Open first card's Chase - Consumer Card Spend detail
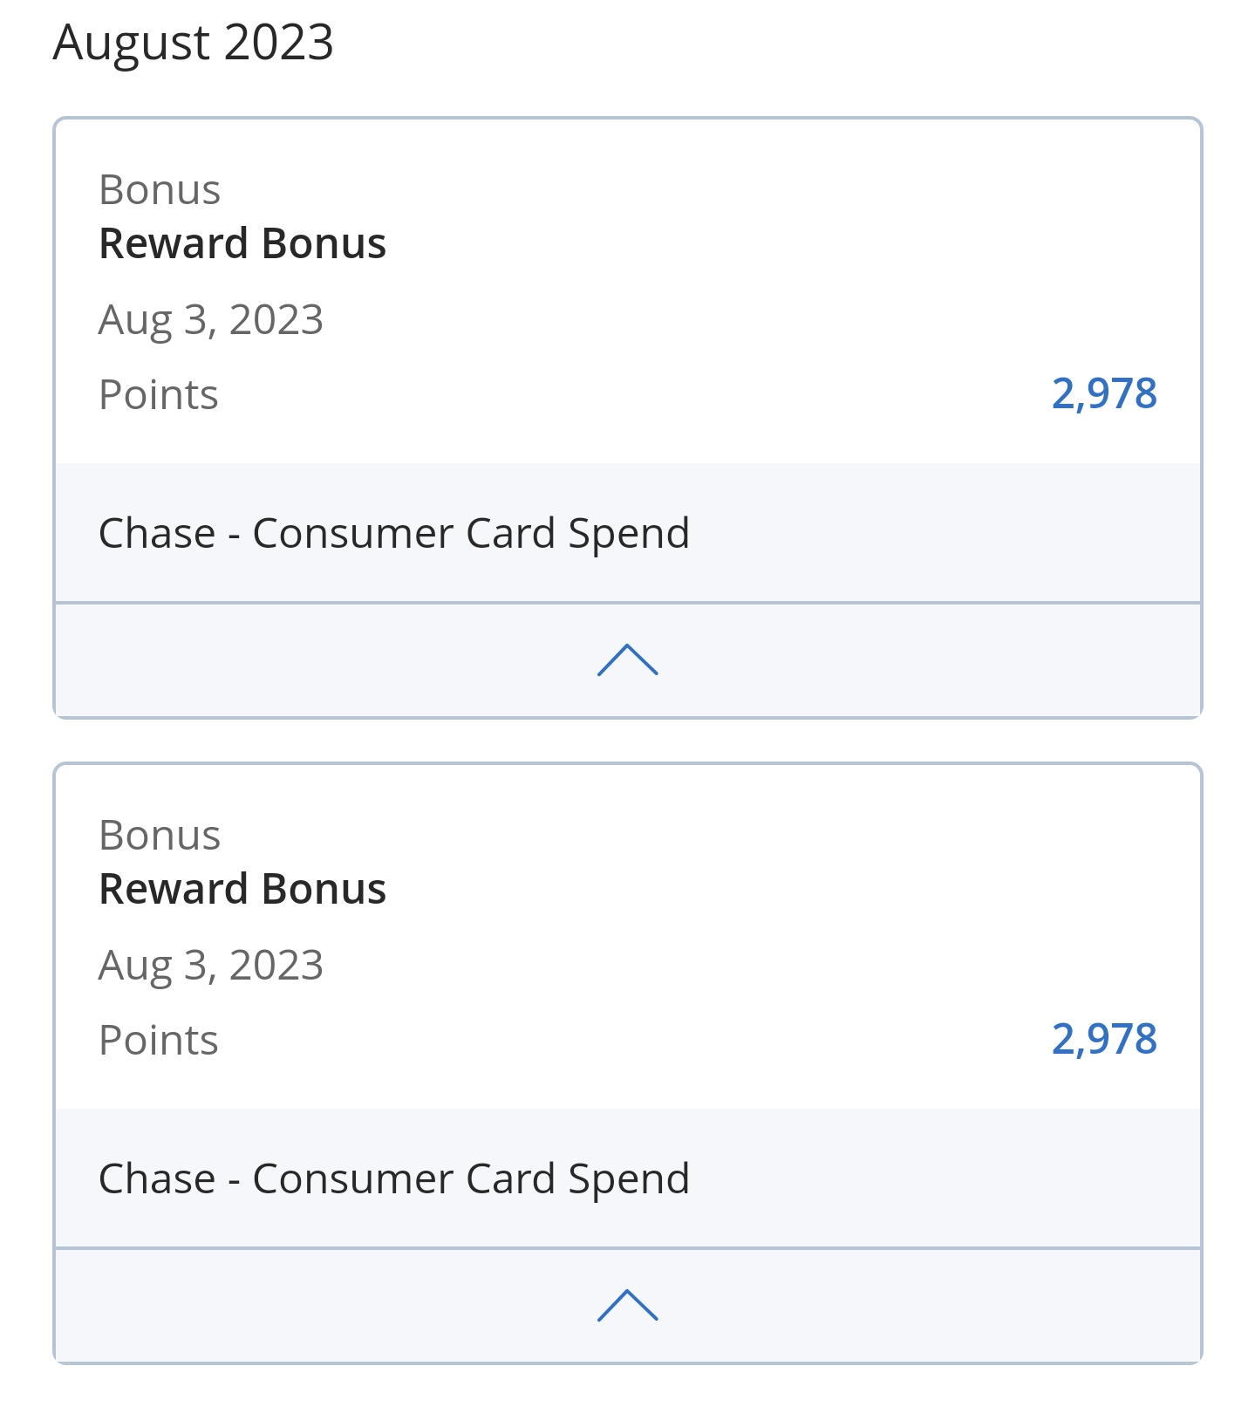1255x1407 pixels. point(394,533)
